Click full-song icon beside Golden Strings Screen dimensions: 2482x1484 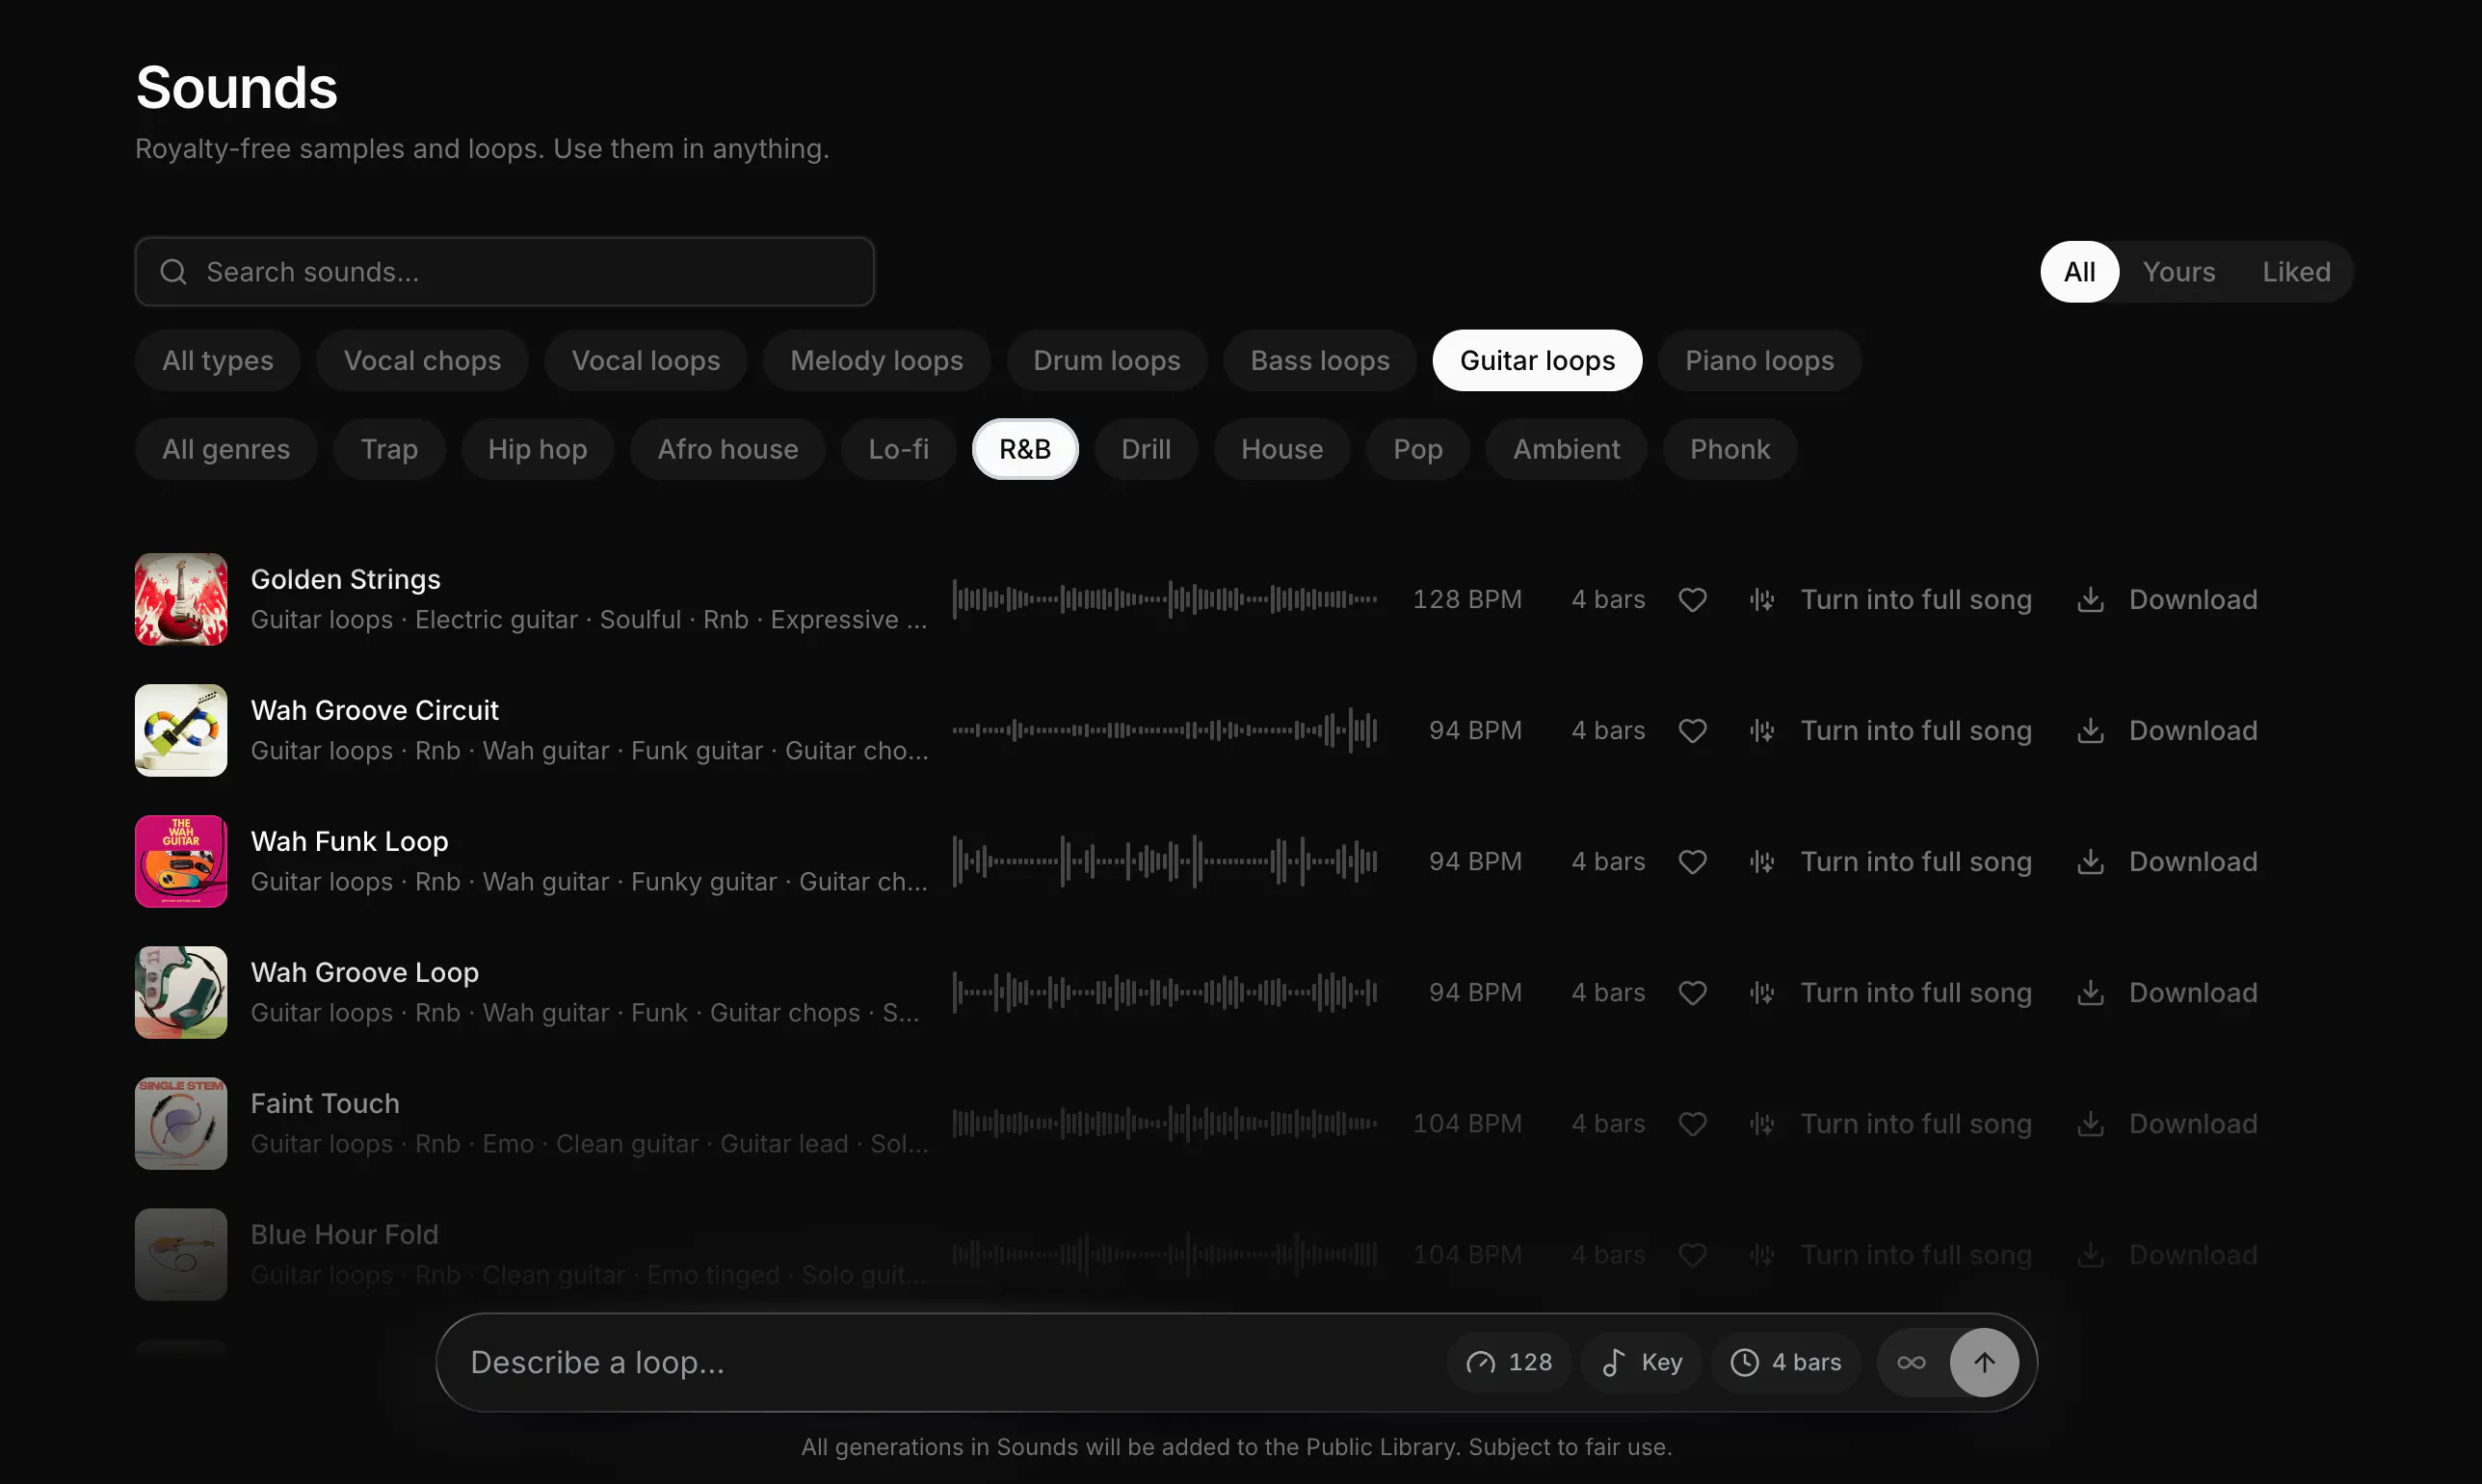point(1762,600)
